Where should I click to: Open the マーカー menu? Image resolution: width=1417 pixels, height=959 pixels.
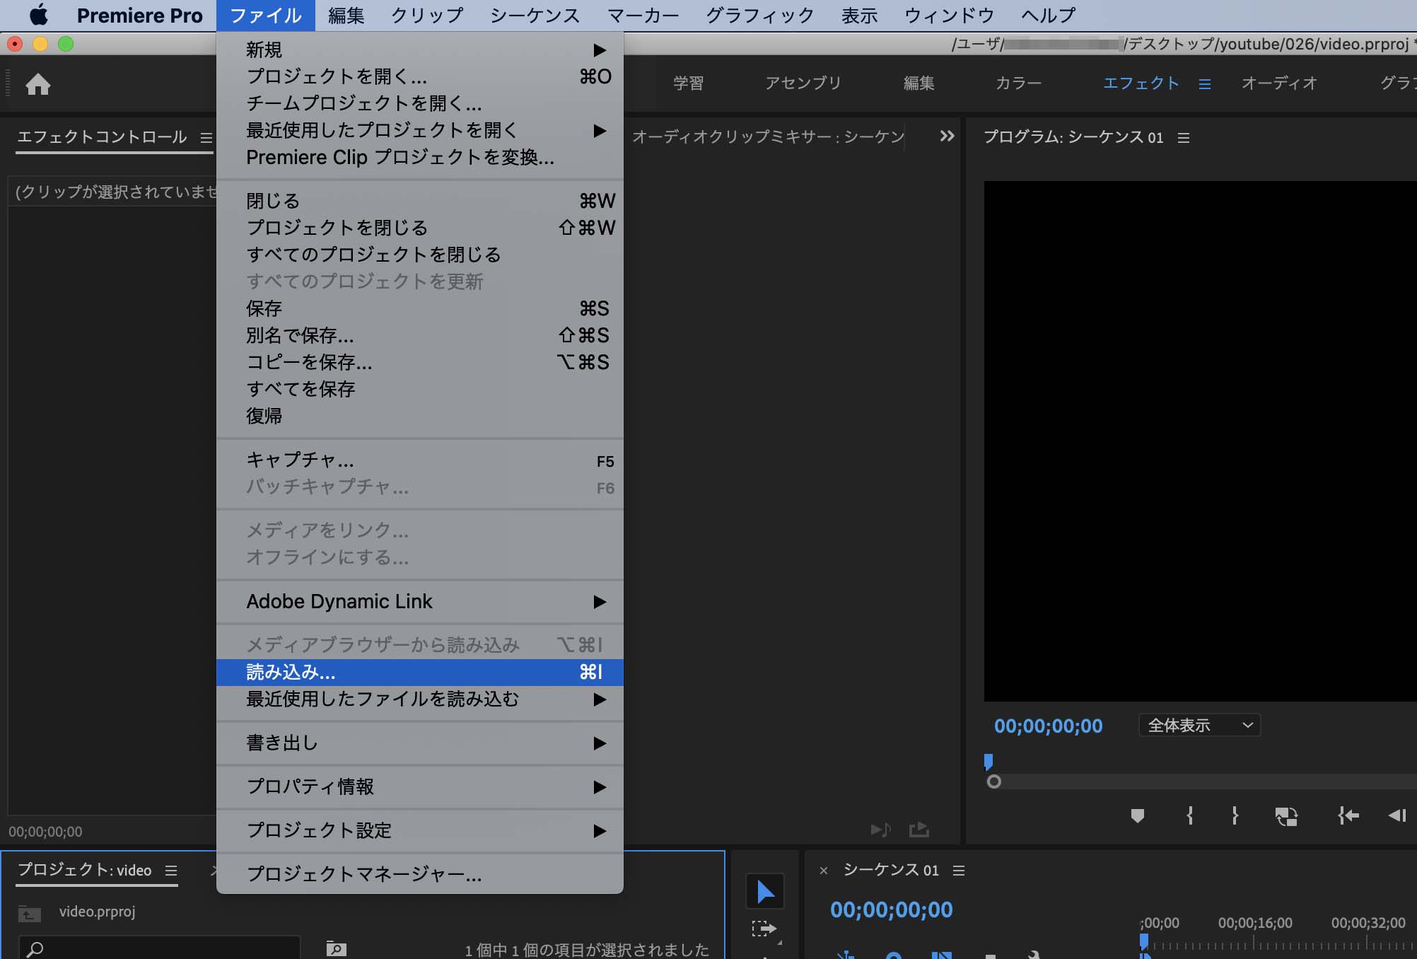point(643,15)
